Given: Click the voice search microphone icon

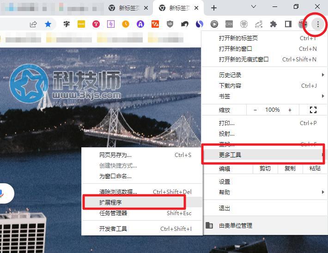Looking at the screenshot, I should coord(2,193).
